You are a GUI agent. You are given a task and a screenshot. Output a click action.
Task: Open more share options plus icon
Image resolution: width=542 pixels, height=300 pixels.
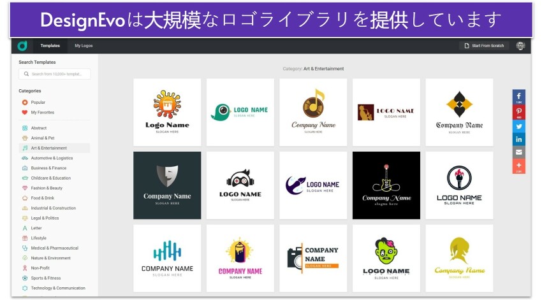click(518, 166)
